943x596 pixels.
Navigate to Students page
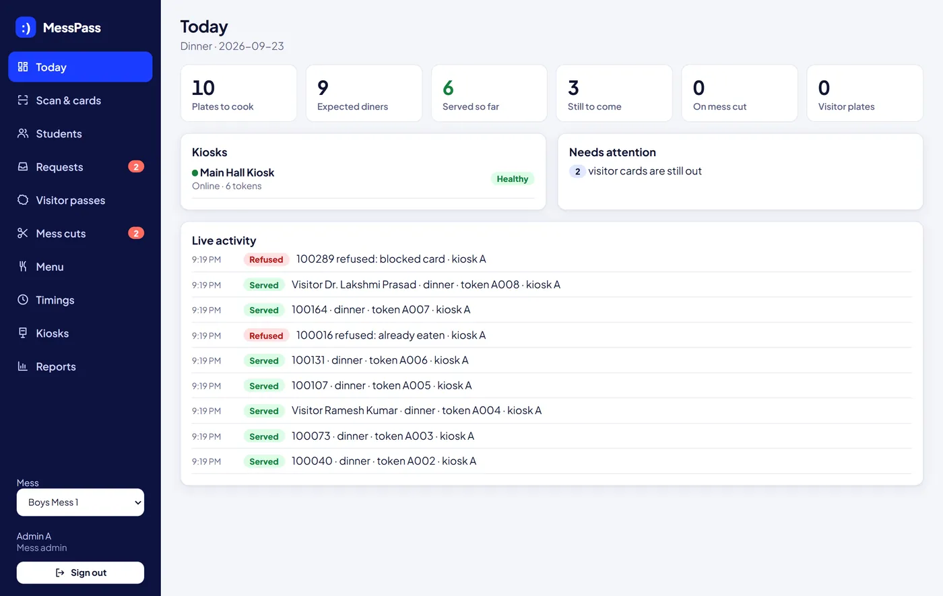80,133
